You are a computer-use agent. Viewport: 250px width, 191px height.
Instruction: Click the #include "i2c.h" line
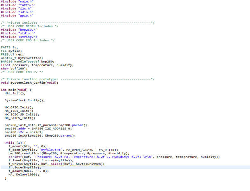pos(16,9)
